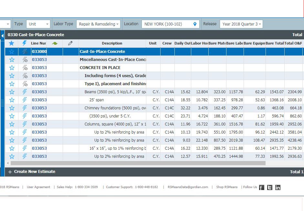Toggle favorite star for Beams (3500 psi) row
Image resolution: width=304 pixels, height=211 pixels.
pyautogui.click(x=12, y=92)
